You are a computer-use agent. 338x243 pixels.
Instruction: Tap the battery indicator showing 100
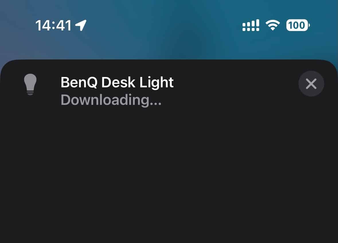(298, 25)
